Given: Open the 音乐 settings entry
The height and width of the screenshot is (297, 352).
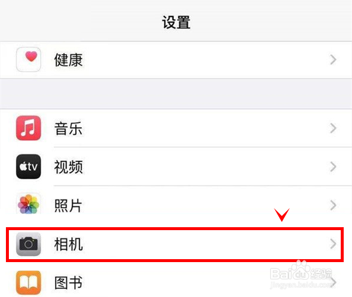Looking at the screenshot, I should [69, 128].
